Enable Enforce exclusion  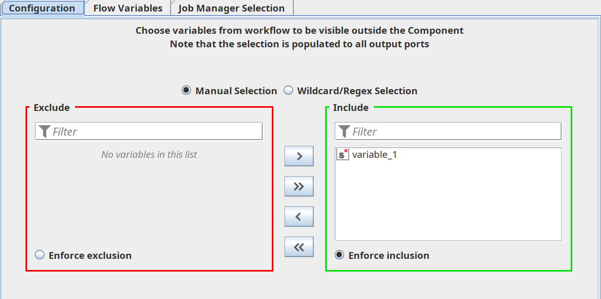(39, 255)
